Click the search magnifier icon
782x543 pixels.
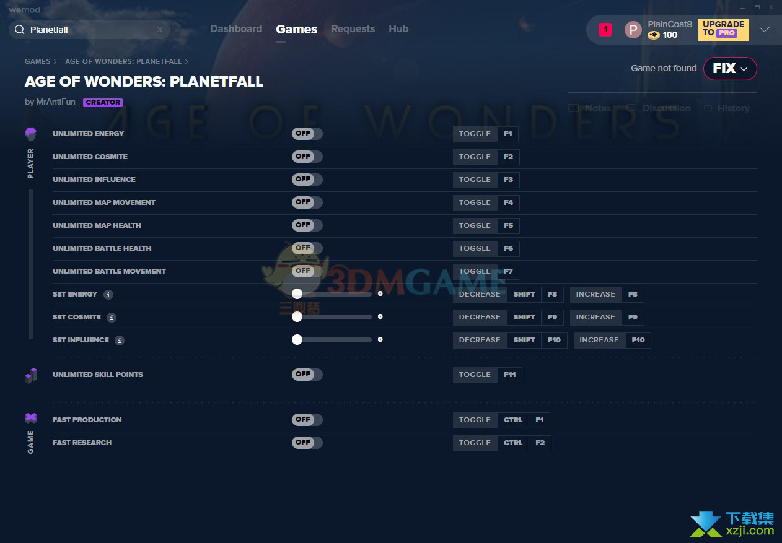coord(19,30)
